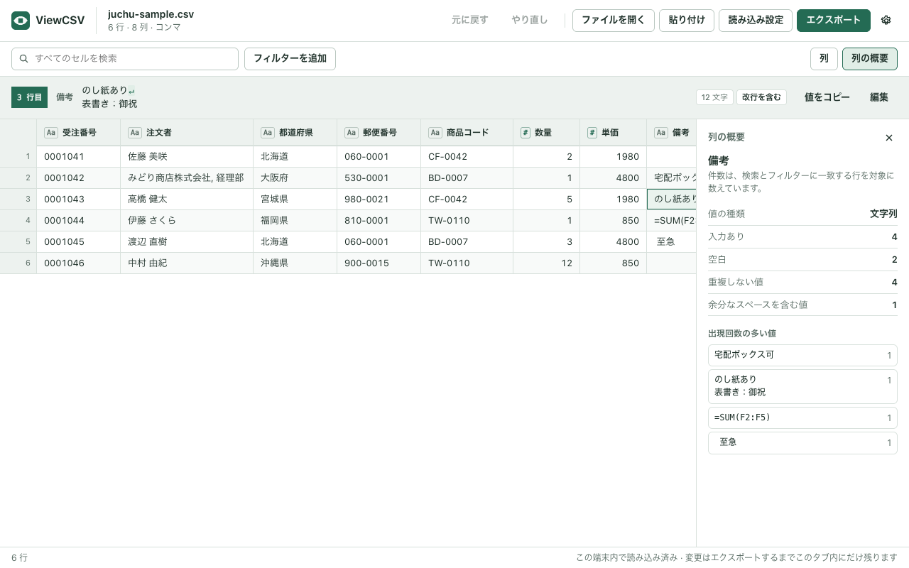Open the 列 column options button
The image size is (909, 568).
pos(824,59)
